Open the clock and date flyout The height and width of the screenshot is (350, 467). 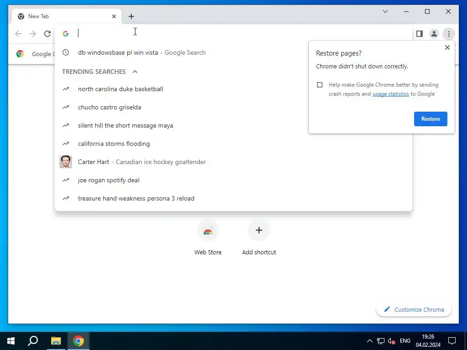(428, 341)
